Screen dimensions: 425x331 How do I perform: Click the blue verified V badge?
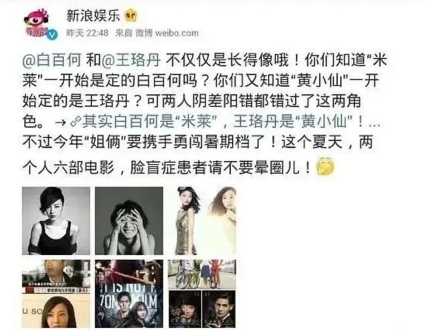[52, 34]
